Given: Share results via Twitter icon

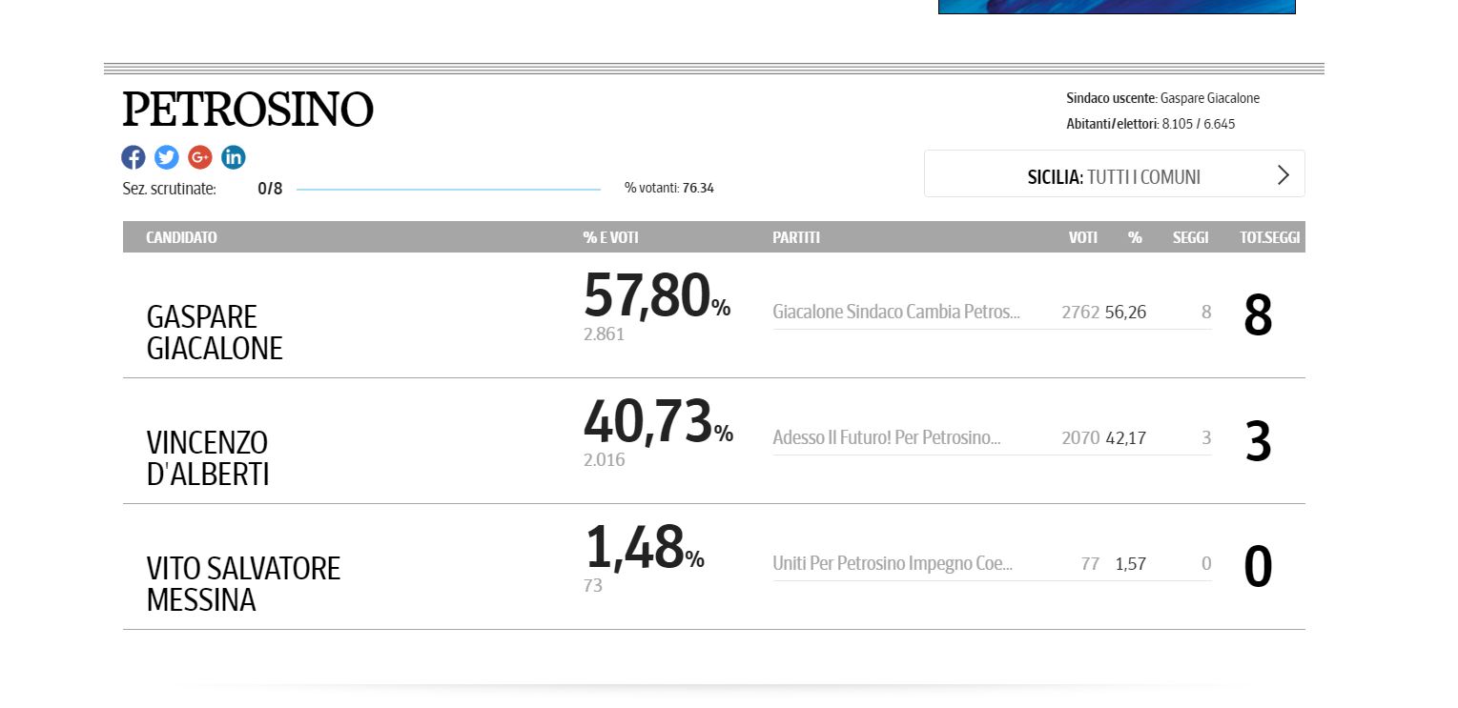Looking at the screenshot, I should (167, 157).
